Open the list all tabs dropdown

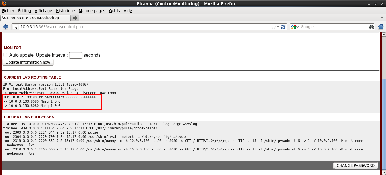(x=382, y=18)
